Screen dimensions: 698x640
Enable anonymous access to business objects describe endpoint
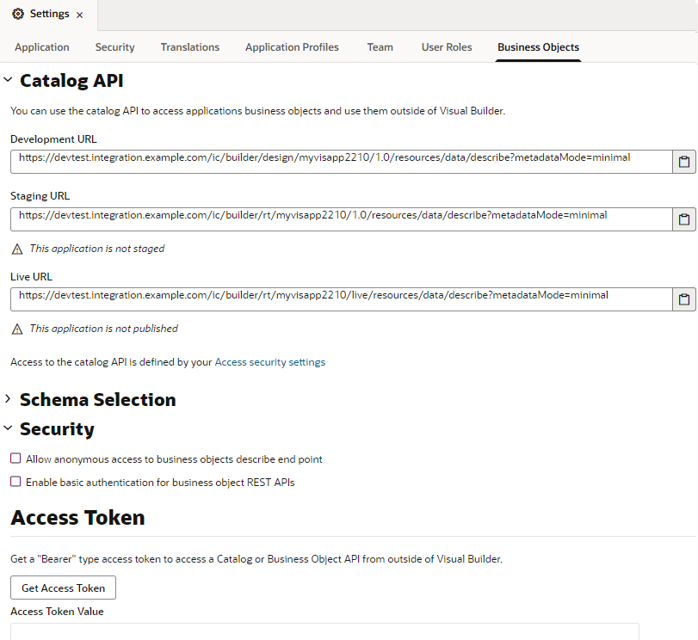[x=14, y=458]
